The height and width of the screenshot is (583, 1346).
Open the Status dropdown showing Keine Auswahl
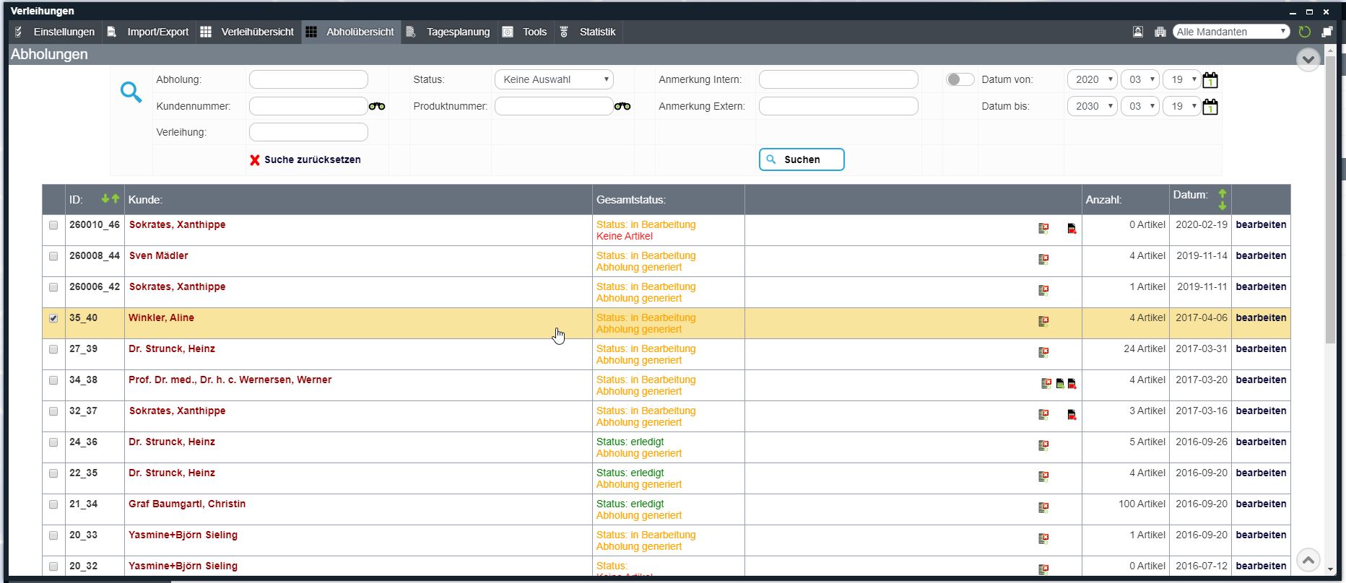pyautogui.click(x=554, y=79)
